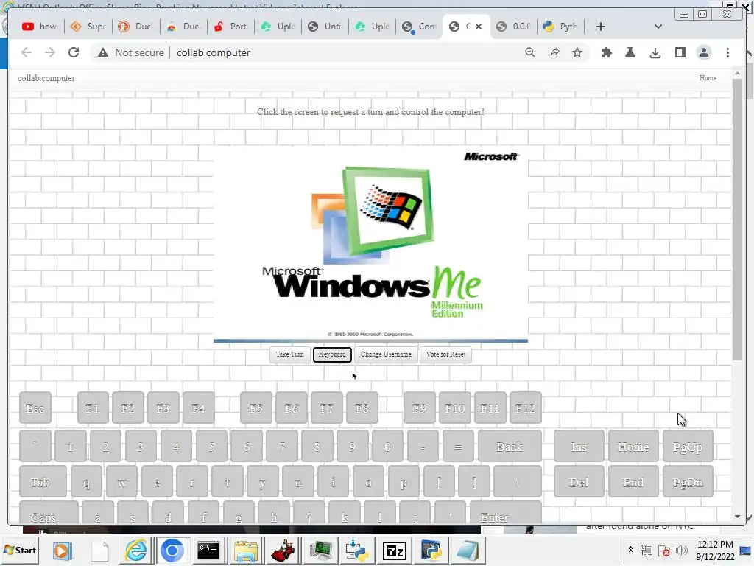Tap the Del virtual key

tap(579, 482)
